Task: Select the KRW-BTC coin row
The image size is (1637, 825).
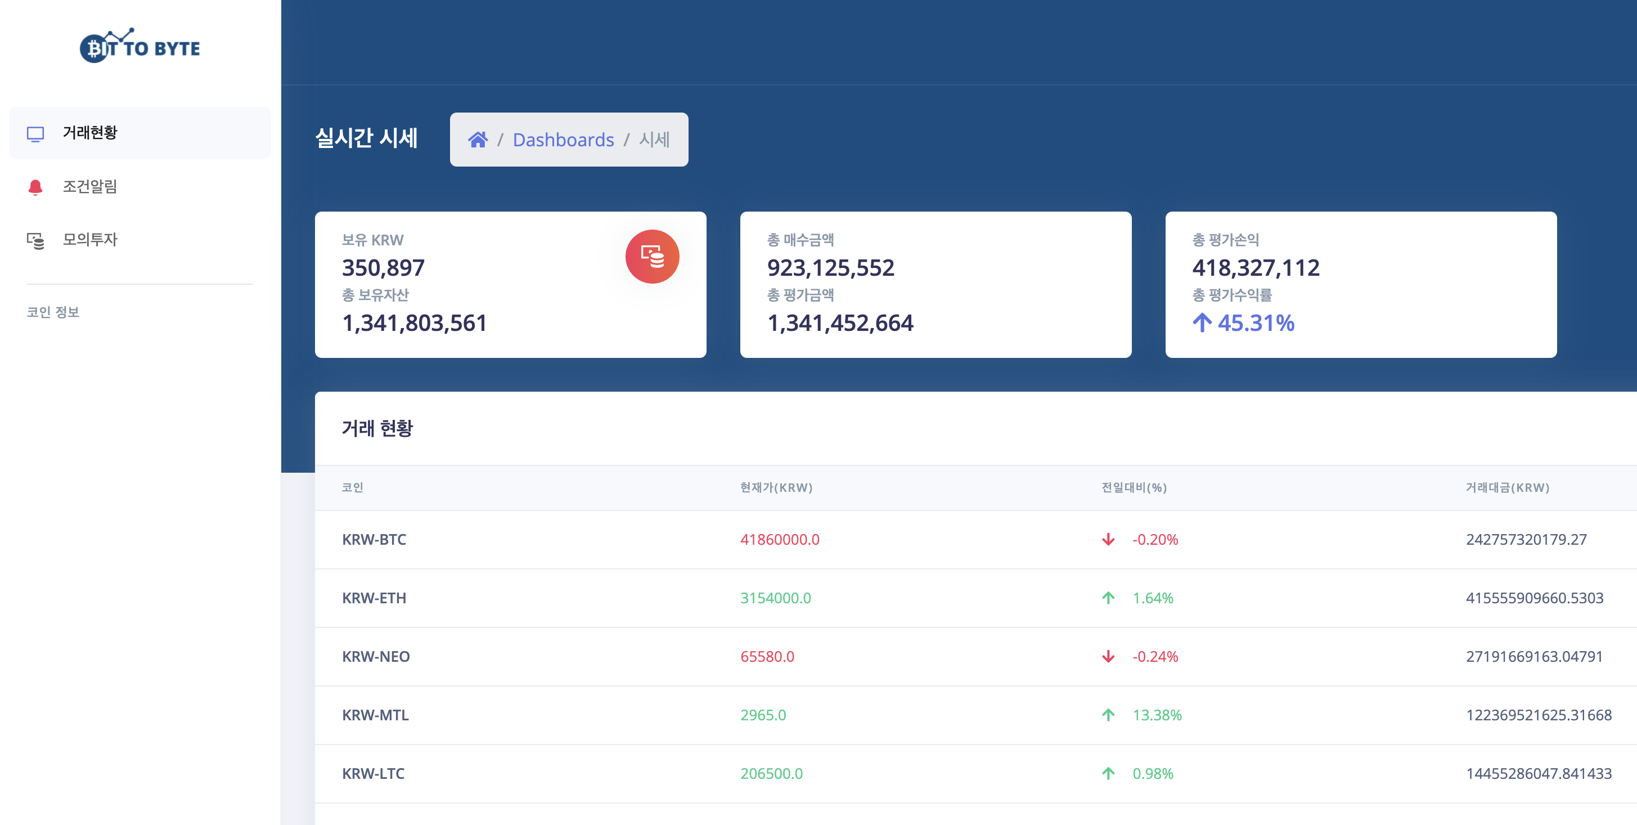Action: [374, 540]
